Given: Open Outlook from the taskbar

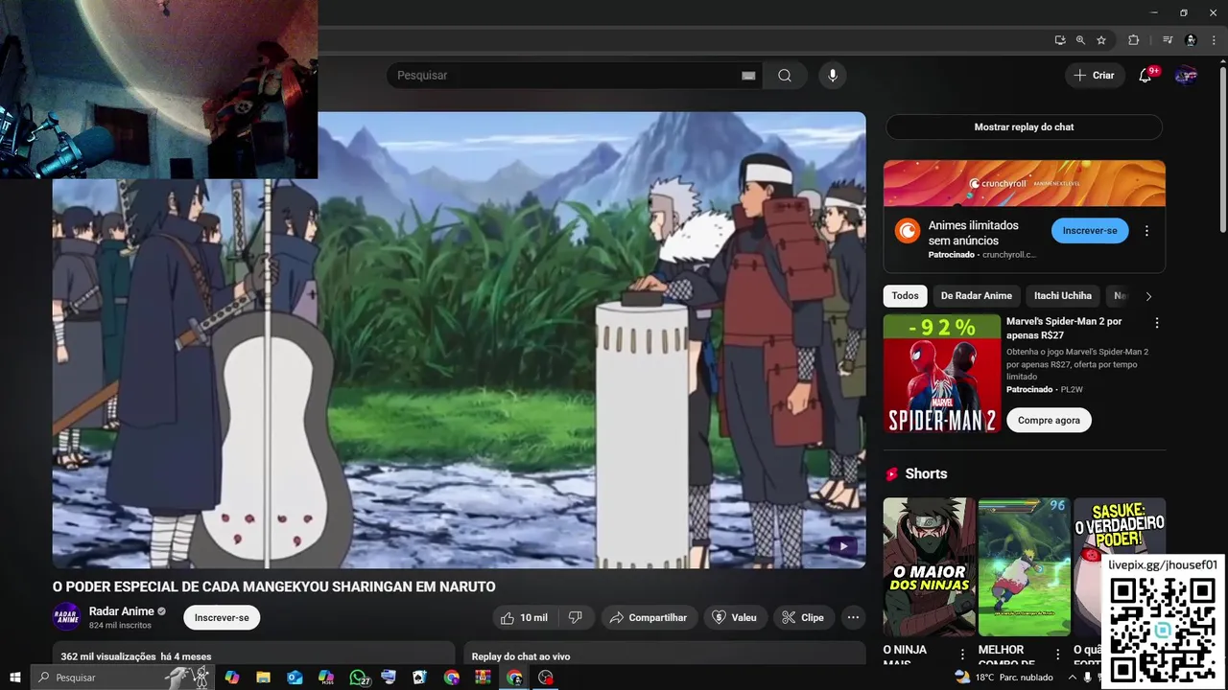Looking at the screenshot, I should coord(295,678).
